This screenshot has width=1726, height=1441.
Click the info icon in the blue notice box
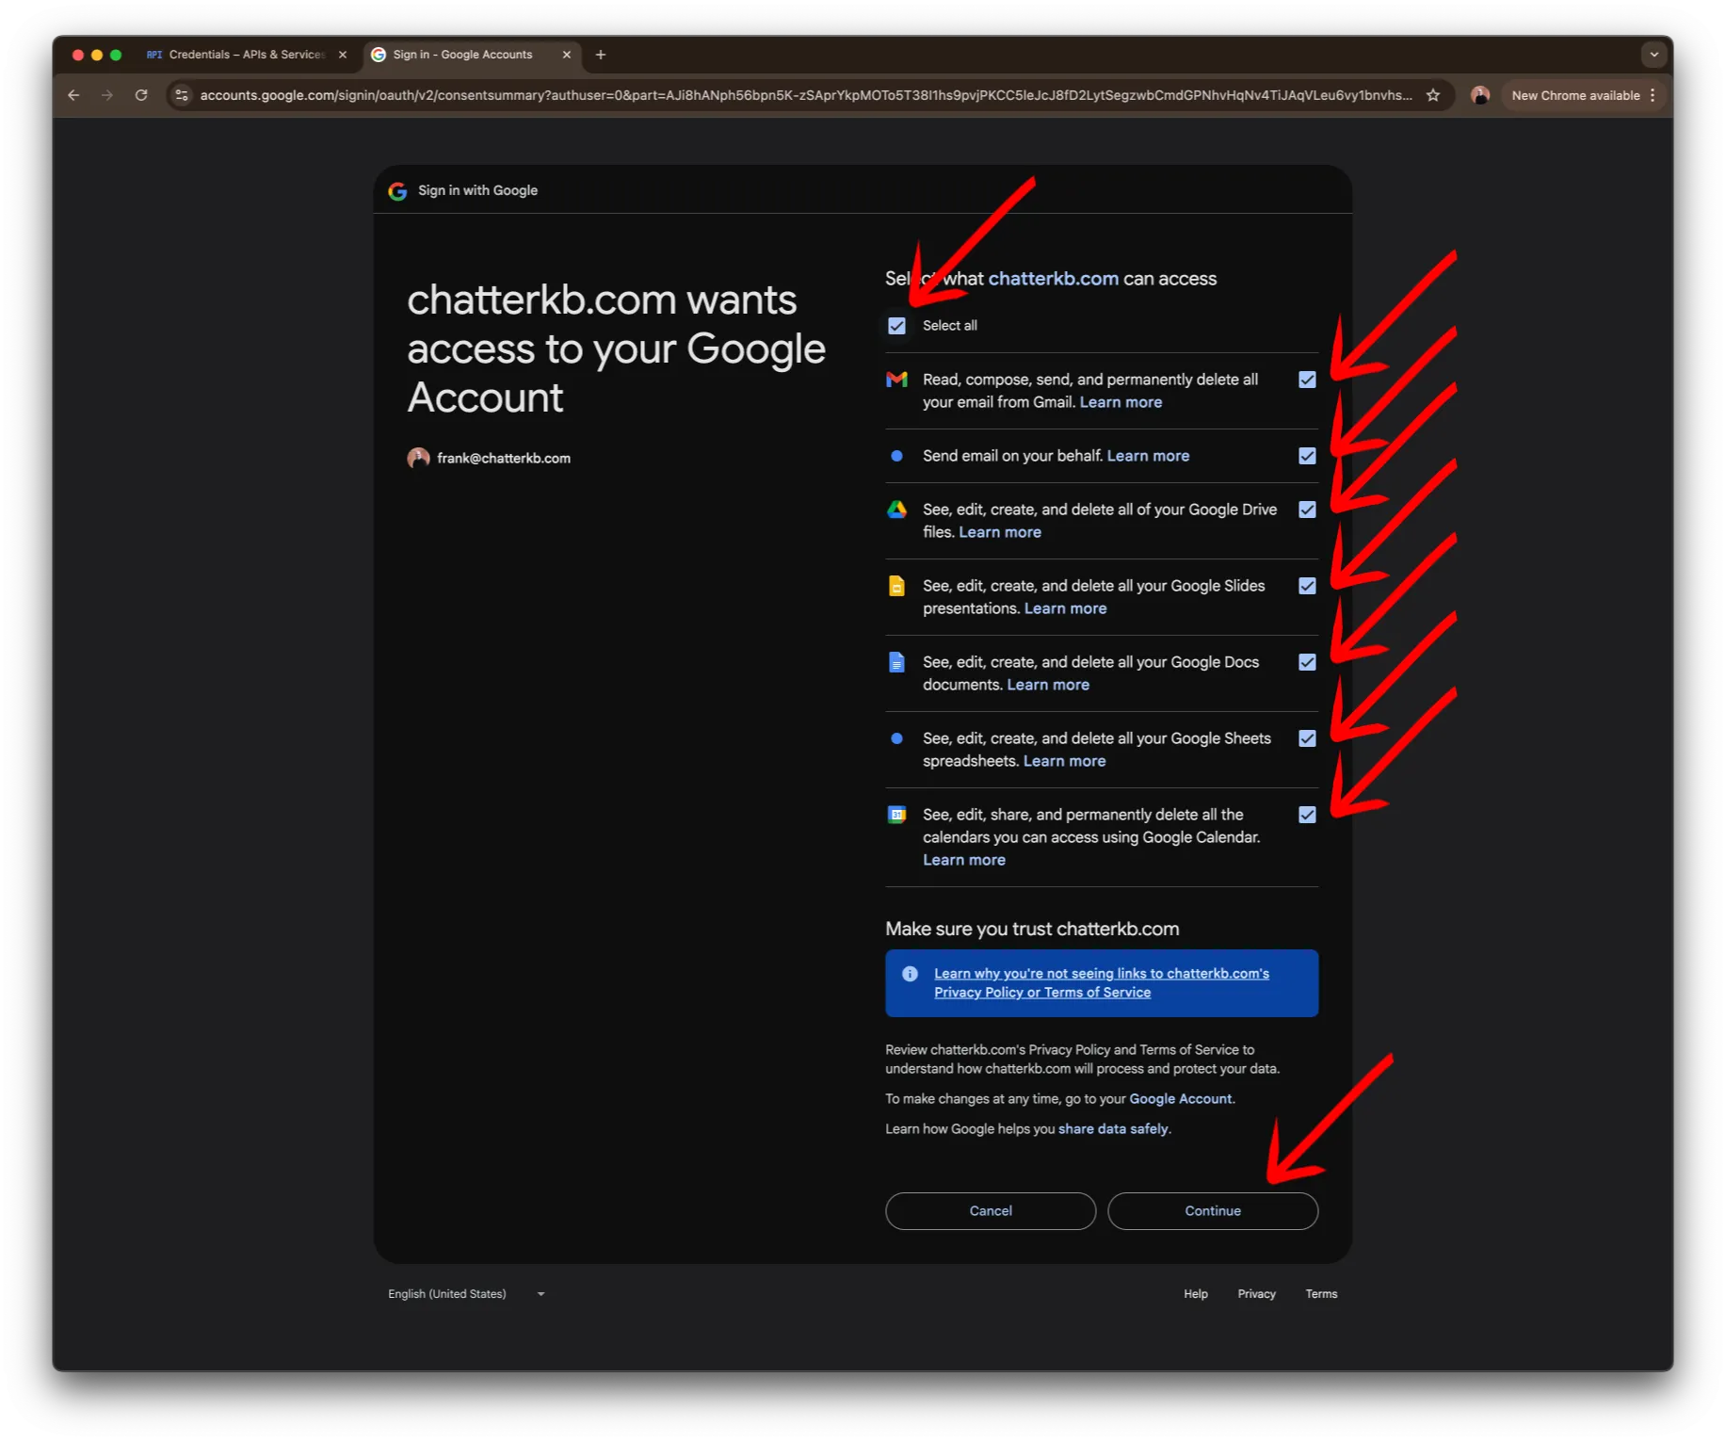(910, 974)
